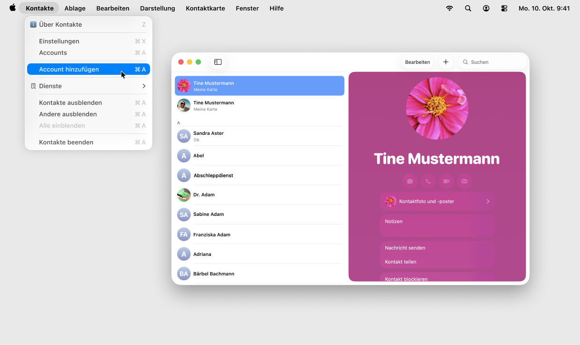
Task: Click the mail envelope icon
Action: [464, 181]
